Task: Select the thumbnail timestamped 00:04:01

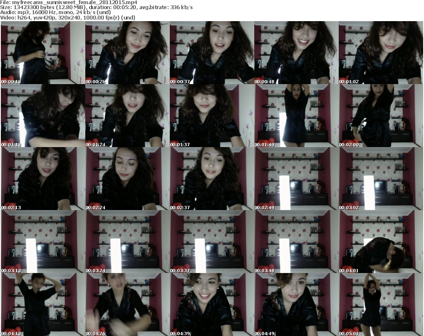Action: (381, 242)
